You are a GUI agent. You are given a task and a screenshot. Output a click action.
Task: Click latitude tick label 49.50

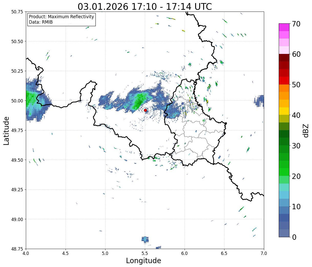point(17,160)
